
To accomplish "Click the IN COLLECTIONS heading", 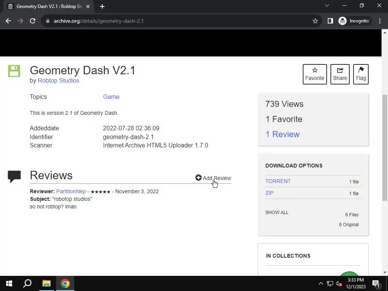I will 288,256.
